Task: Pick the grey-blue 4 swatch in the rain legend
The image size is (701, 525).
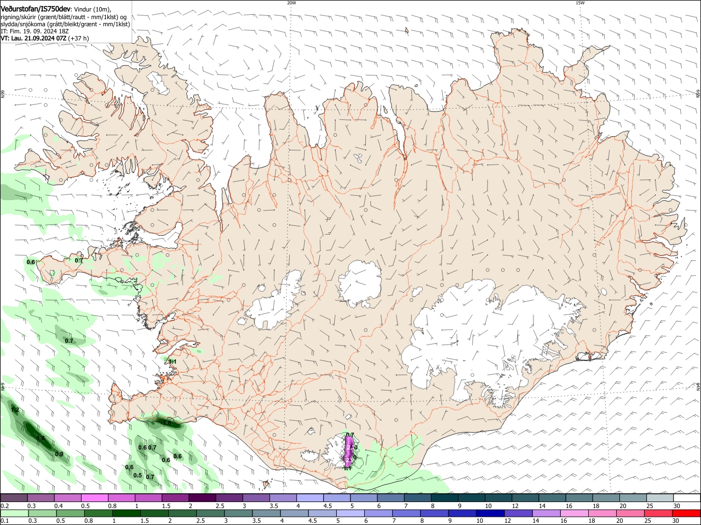Action: 294,513
